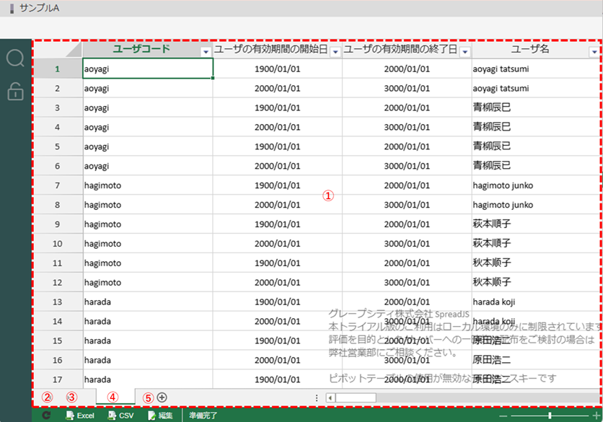Open filter dropdown for ユーザの有効期間の終了日 column
This screenshot has height=422, width=603.
(465, 52)
